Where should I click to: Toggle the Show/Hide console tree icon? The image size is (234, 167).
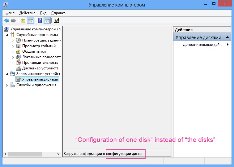[30, 21]
